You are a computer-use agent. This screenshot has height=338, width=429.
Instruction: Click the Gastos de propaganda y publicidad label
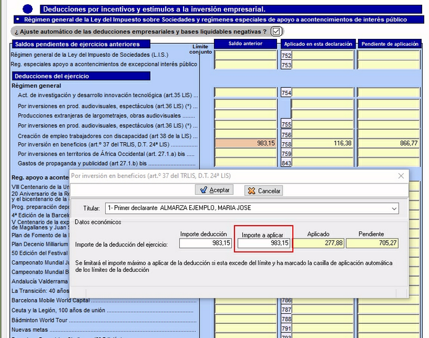[82, 163]
